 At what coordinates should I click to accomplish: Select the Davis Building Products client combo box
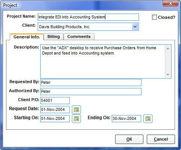coord(88,27)
